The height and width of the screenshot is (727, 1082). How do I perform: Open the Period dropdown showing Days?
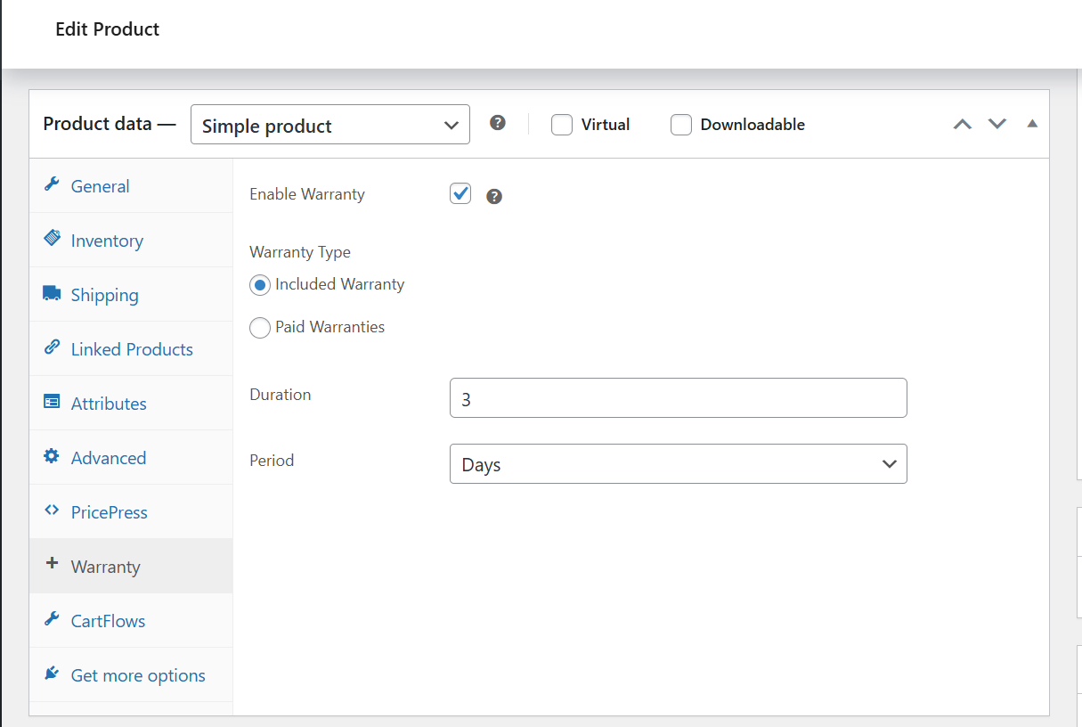678,464
